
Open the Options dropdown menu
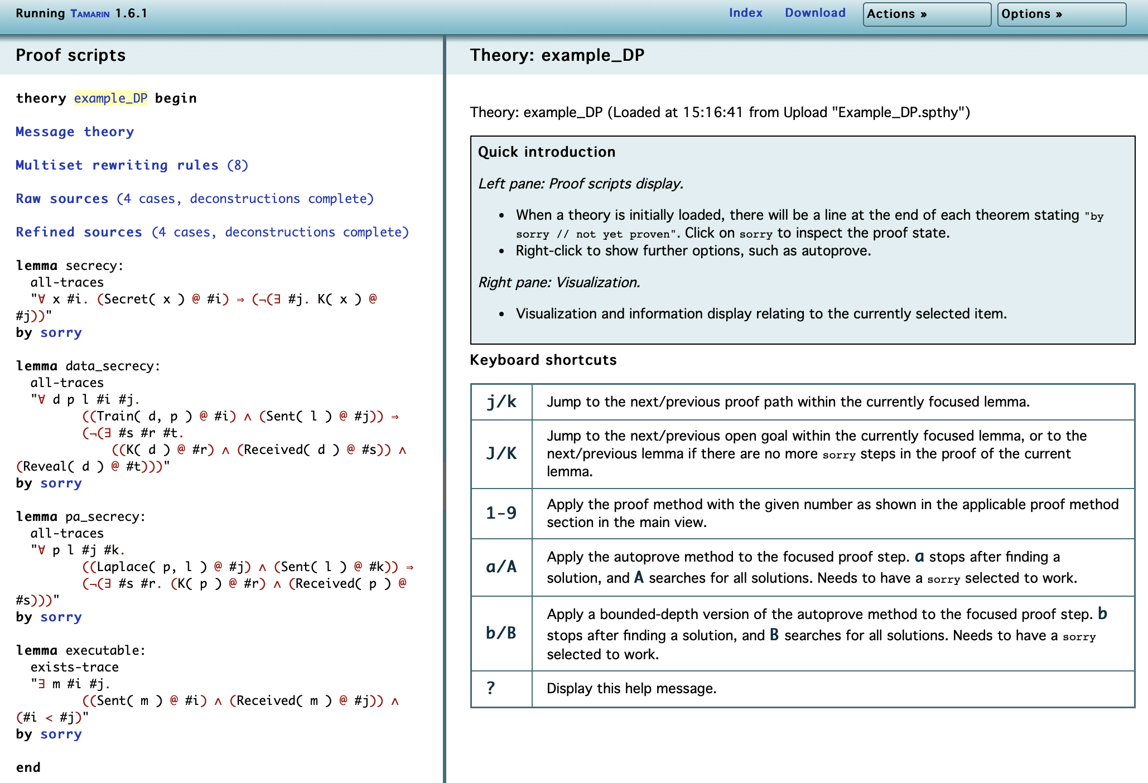(x=1061, y=14)
